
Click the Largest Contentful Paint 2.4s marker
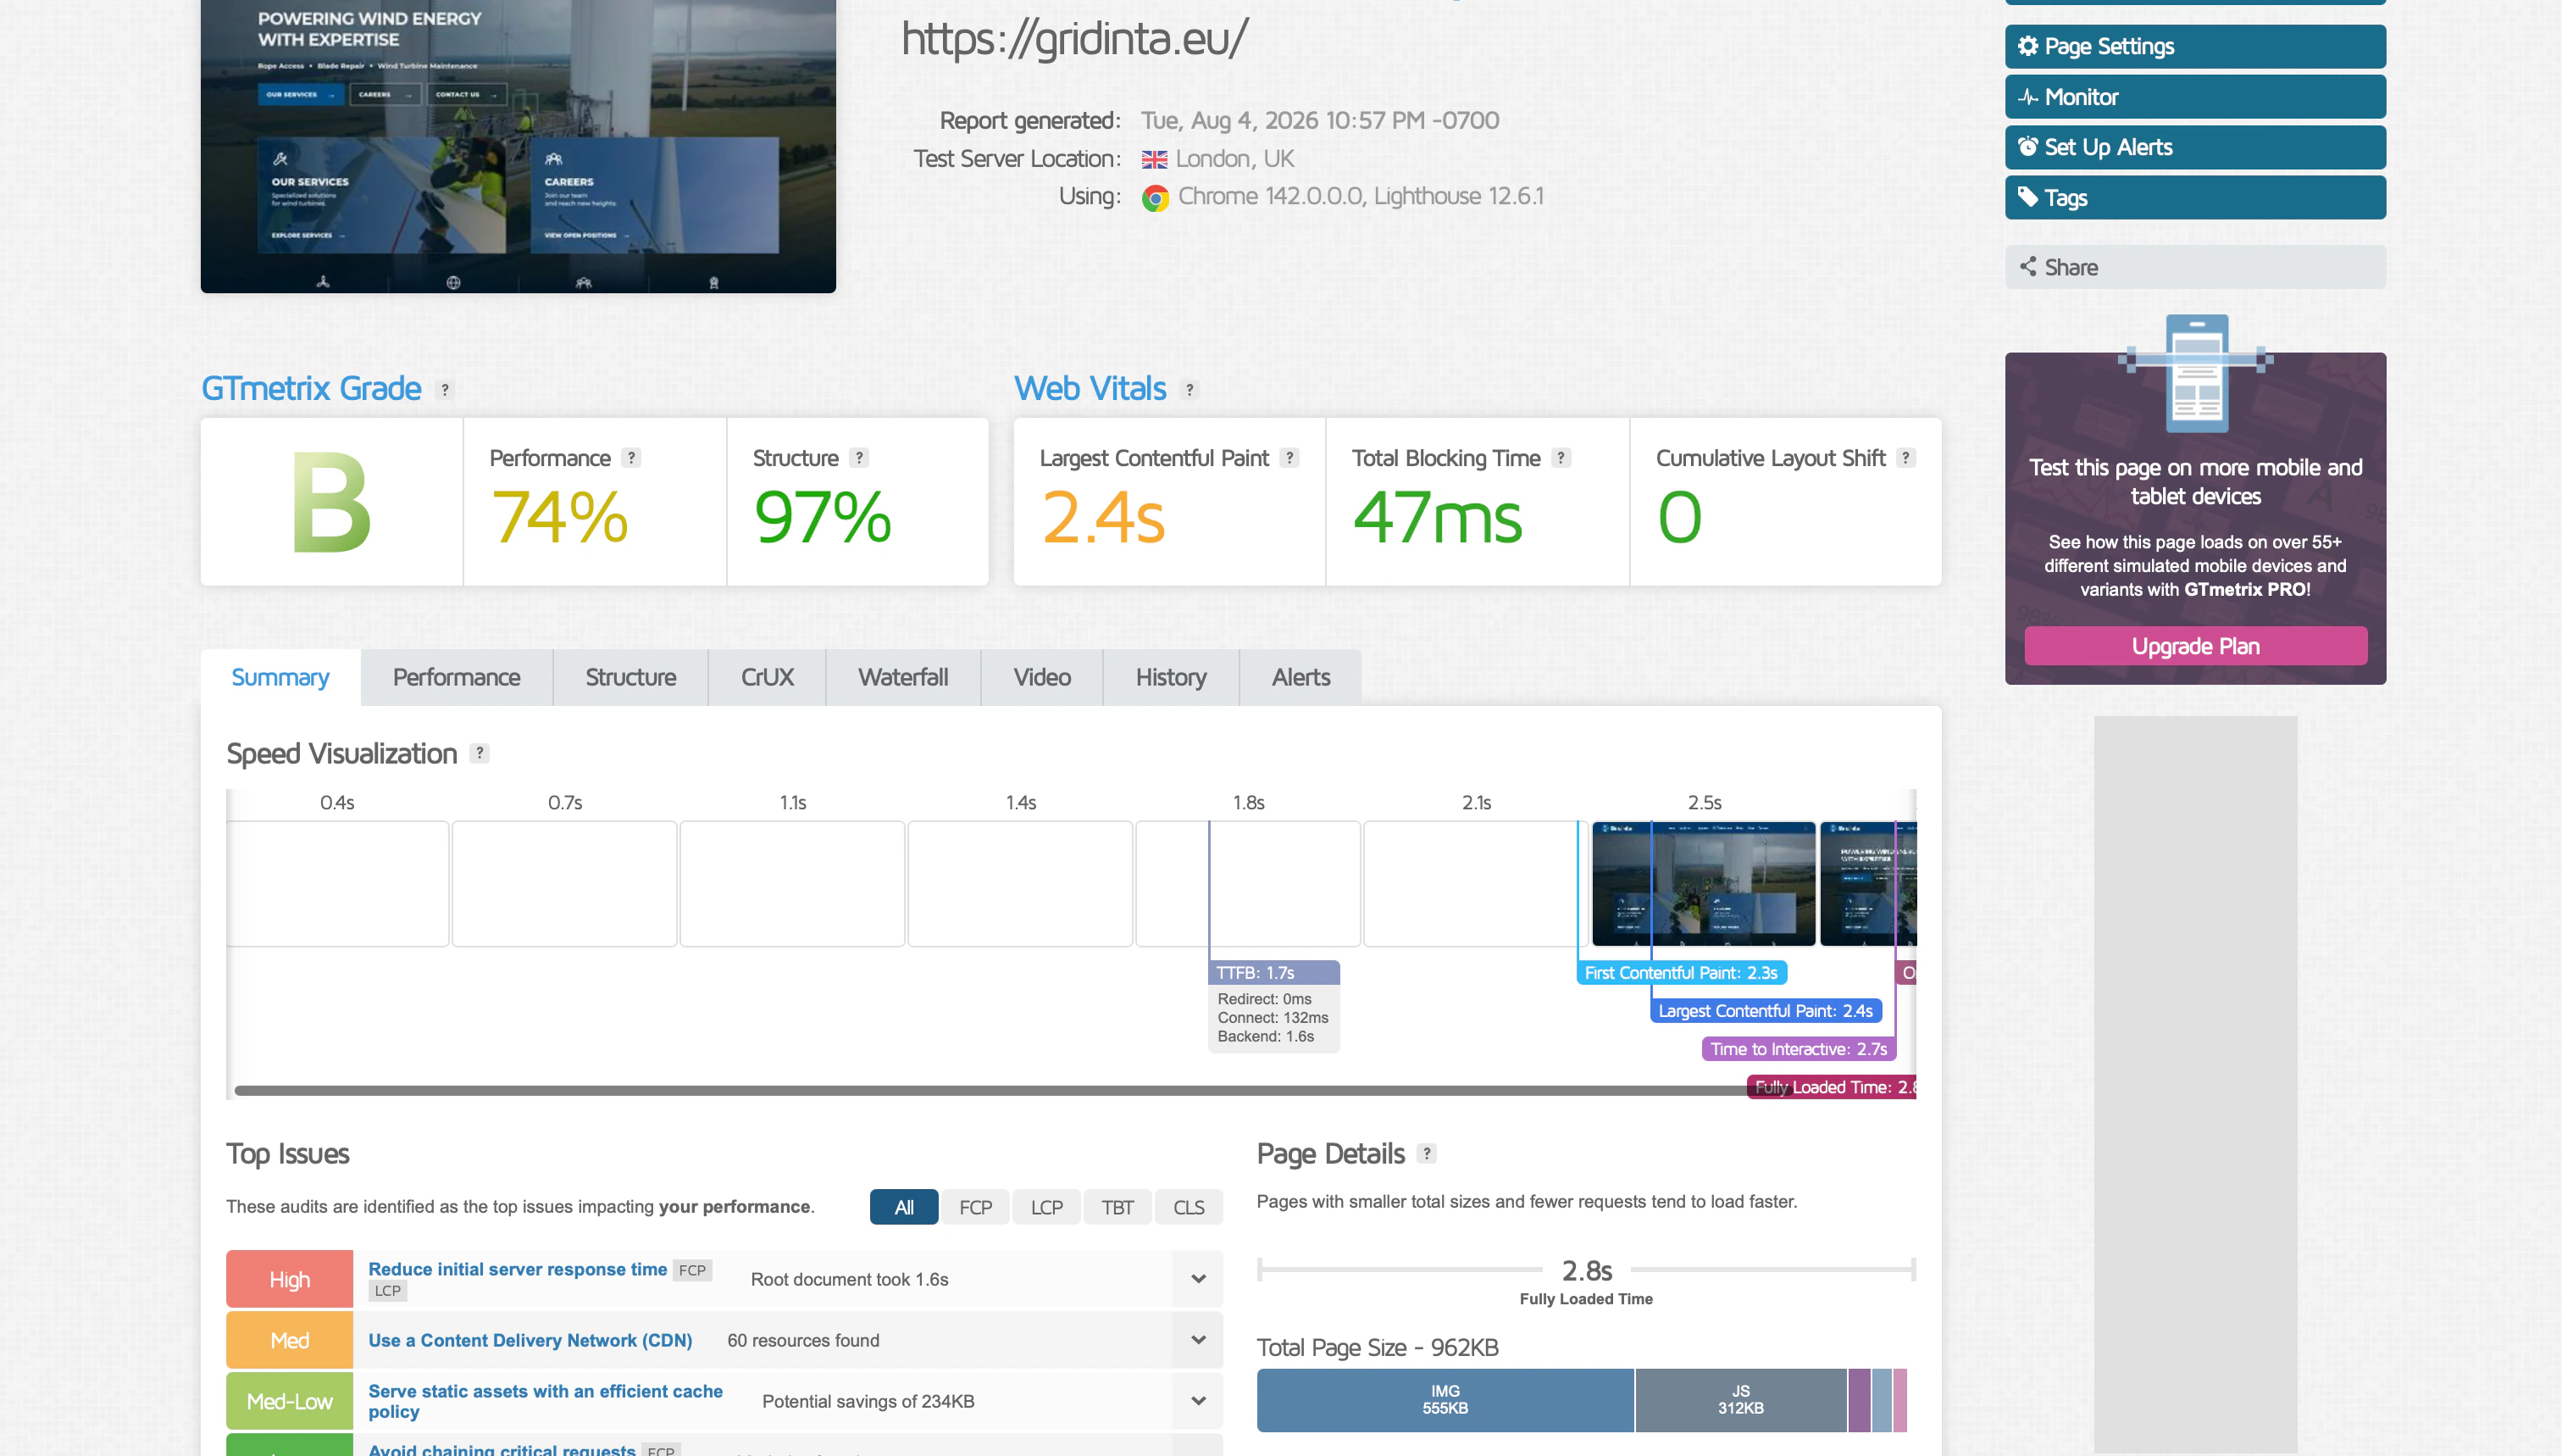click(1766, 1011)
